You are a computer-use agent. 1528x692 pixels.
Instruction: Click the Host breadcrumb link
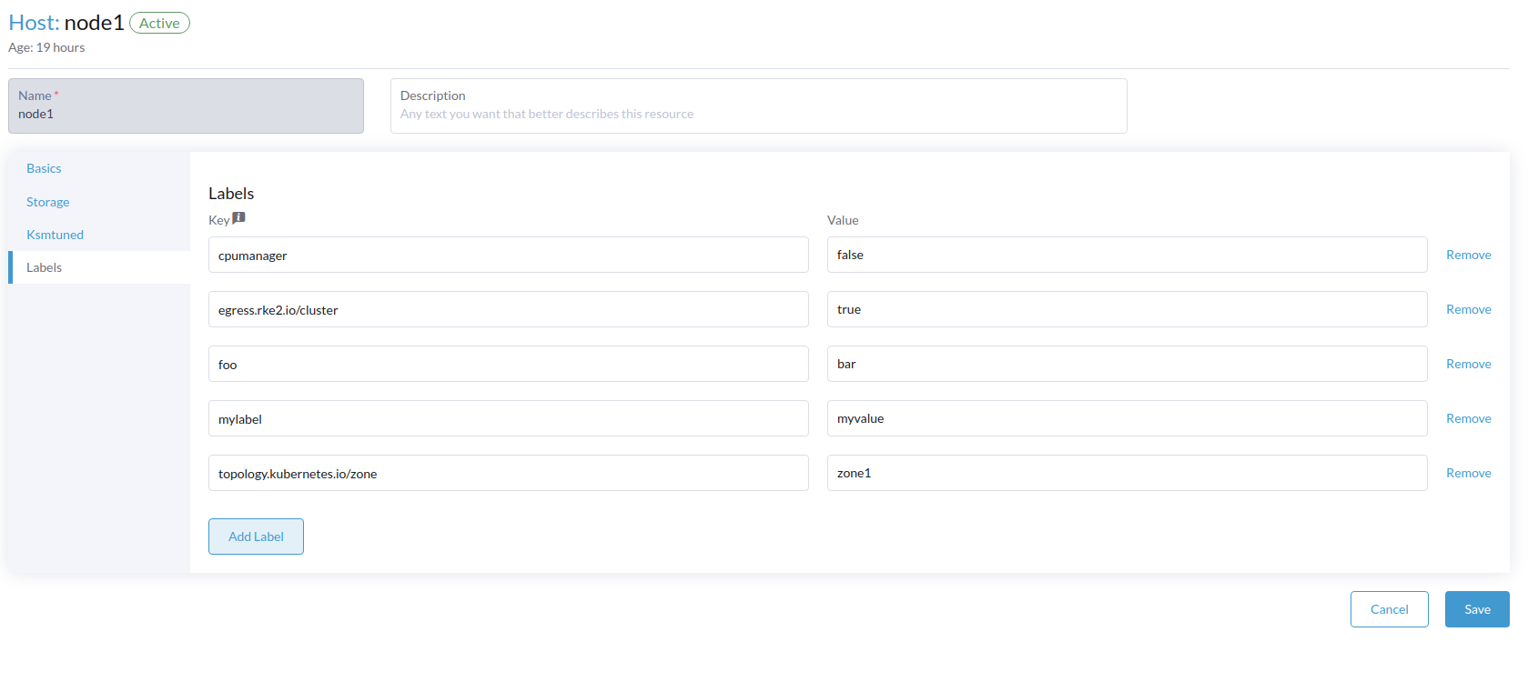34,23
